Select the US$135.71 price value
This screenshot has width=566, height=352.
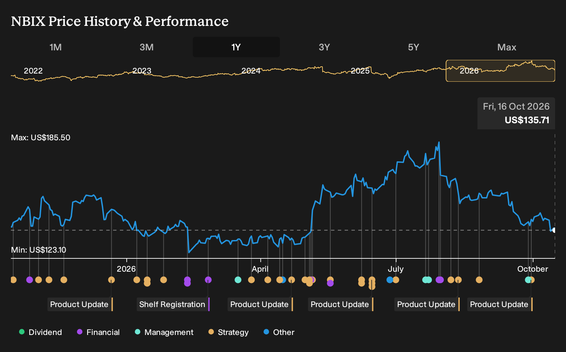(527, 120)
